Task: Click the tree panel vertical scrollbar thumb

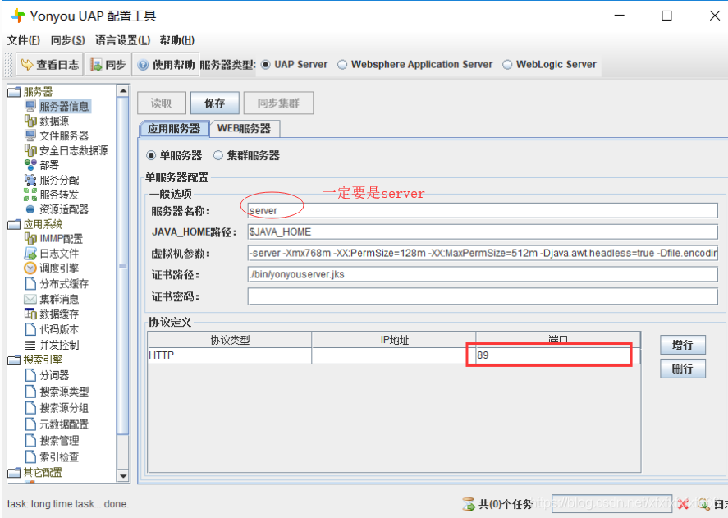Action: [123, 266]
